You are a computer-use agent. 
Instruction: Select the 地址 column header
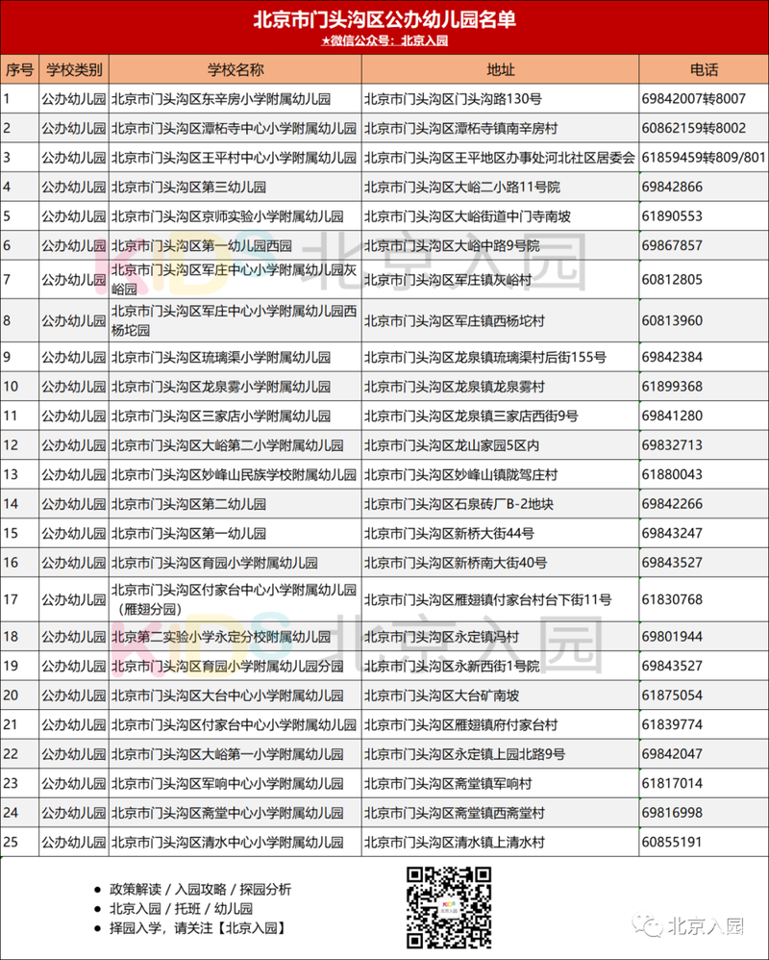[x=501, y=69]
